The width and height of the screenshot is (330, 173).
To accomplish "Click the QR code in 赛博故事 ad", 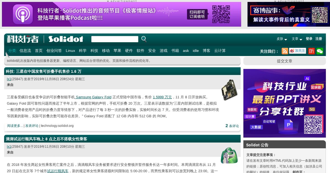I will pyautogui.click(x=320, y=15).
